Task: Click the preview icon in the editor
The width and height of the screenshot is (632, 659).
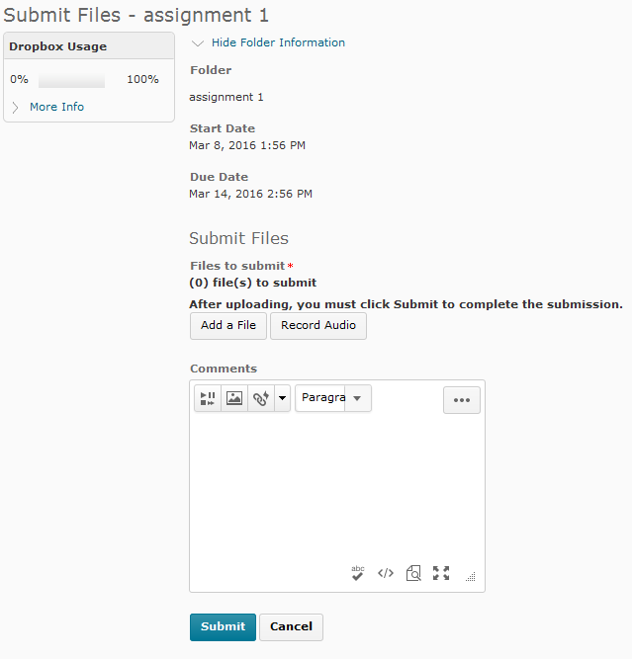Action: click(x=413, y=573)
